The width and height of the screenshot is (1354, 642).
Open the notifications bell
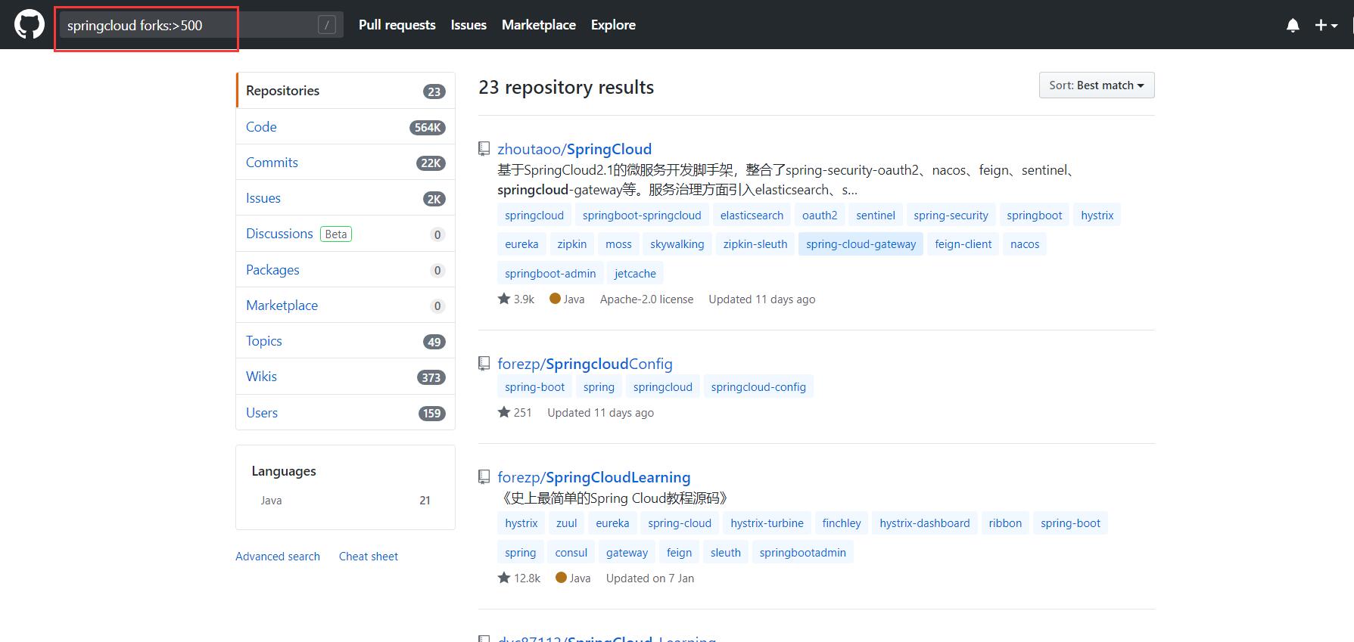(x=1293, y=25)
